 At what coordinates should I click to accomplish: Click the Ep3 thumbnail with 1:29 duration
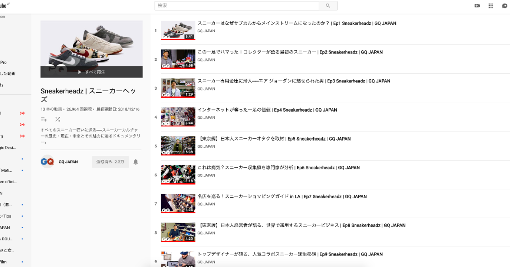(178, 88)
